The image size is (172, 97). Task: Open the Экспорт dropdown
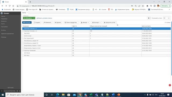[96, 22]
